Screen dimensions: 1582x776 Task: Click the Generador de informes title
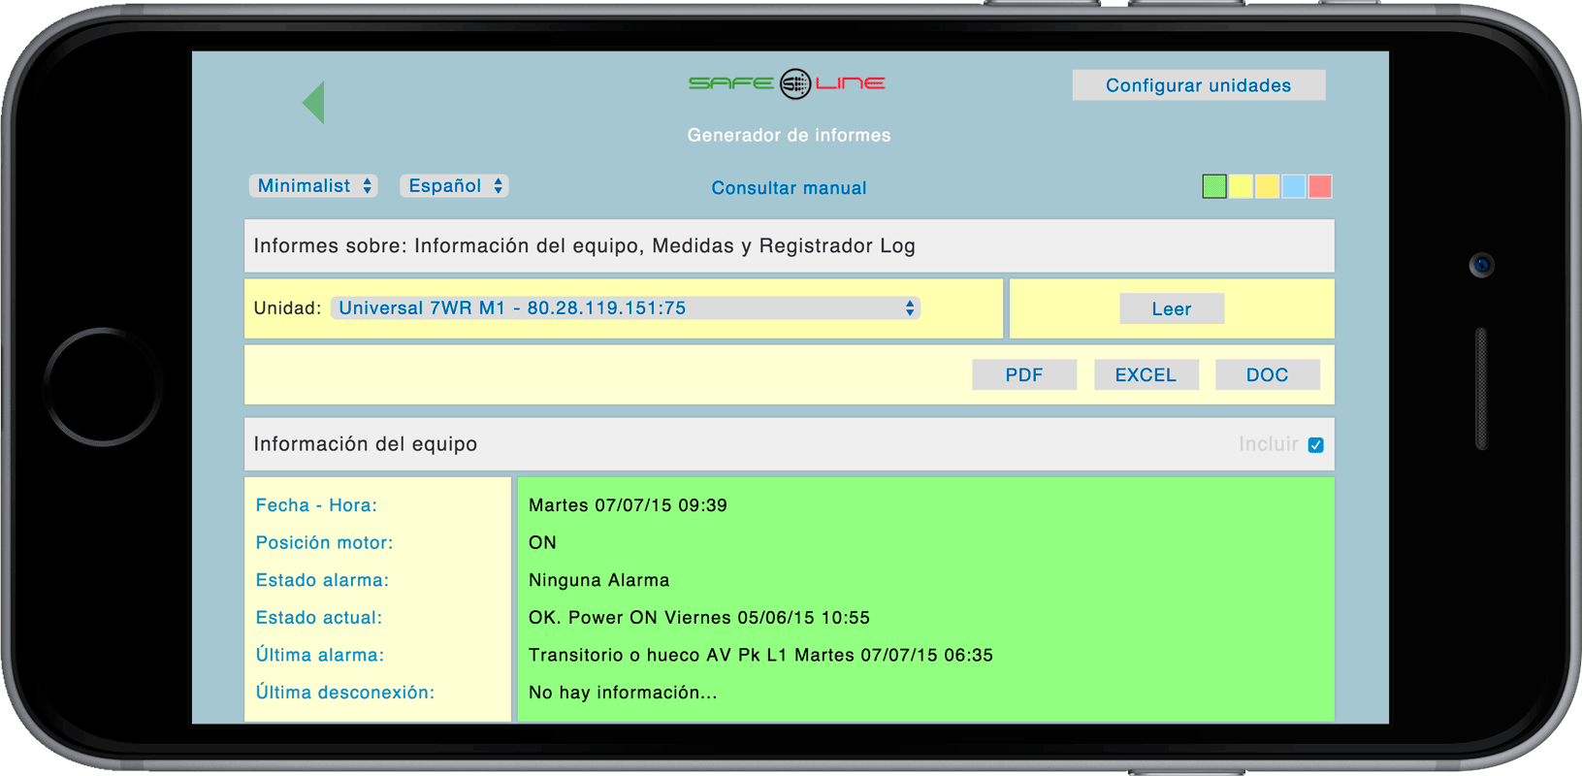coord(789,135)
